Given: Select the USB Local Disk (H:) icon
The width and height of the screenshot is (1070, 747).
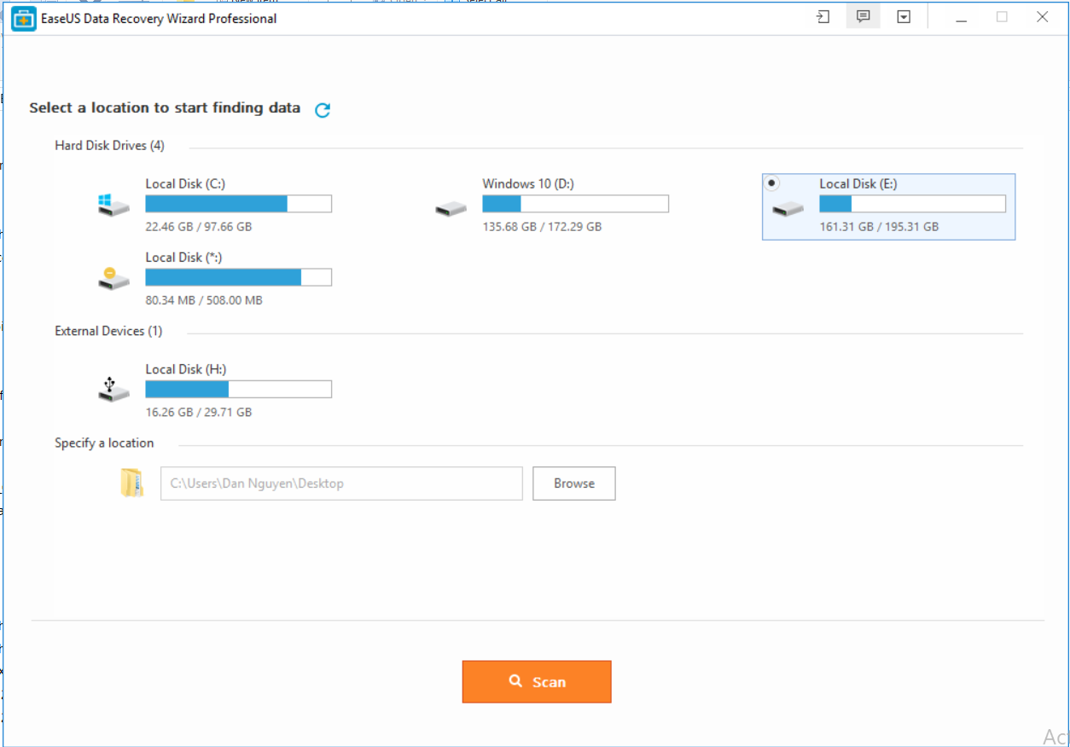Looking at the screenshot, I should click(113, 390).
